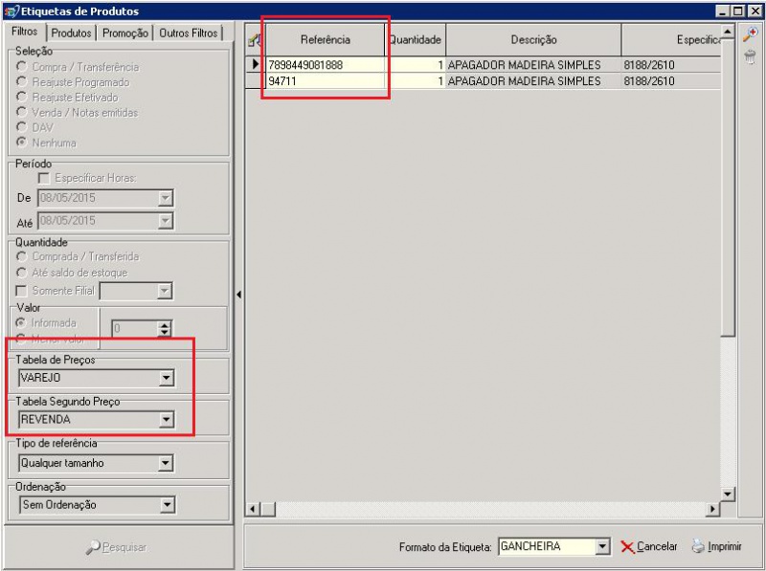Image resolution: width=766 pixels, height=571 pixels.
Task: Open the Tabela de Preços dropdown
Action: 166,378
